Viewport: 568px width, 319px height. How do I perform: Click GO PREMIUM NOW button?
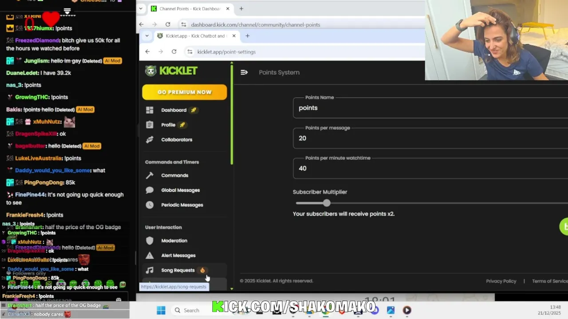tap(184, 92)
